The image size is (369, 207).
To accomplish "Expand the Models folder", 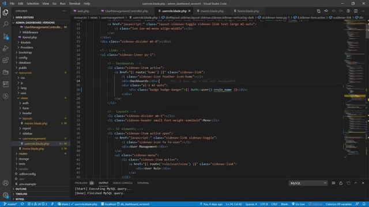I will [x=25, y=43].
